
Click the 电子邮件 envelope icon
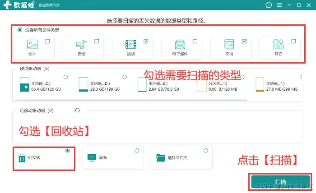click(180, 45)
